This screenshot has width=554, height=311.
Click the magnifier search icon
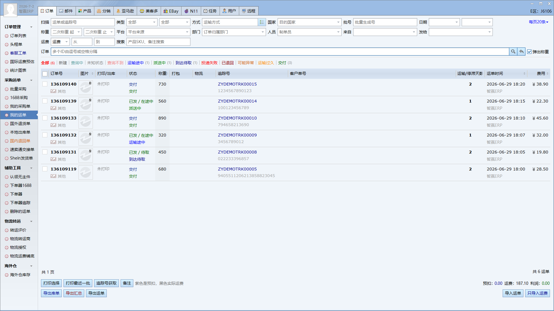pyautogui.click(x=513, y=52)
